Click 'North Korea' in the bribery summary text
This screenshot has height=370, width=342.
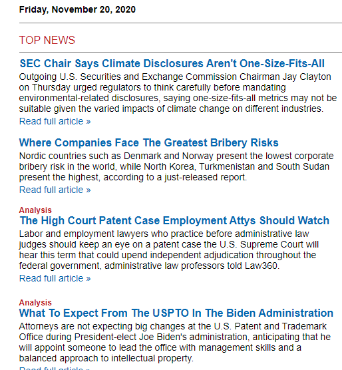(169, 166)
